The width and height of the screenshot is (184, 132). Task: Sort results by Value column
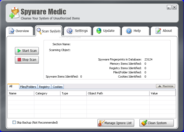[x=163, y=93]
